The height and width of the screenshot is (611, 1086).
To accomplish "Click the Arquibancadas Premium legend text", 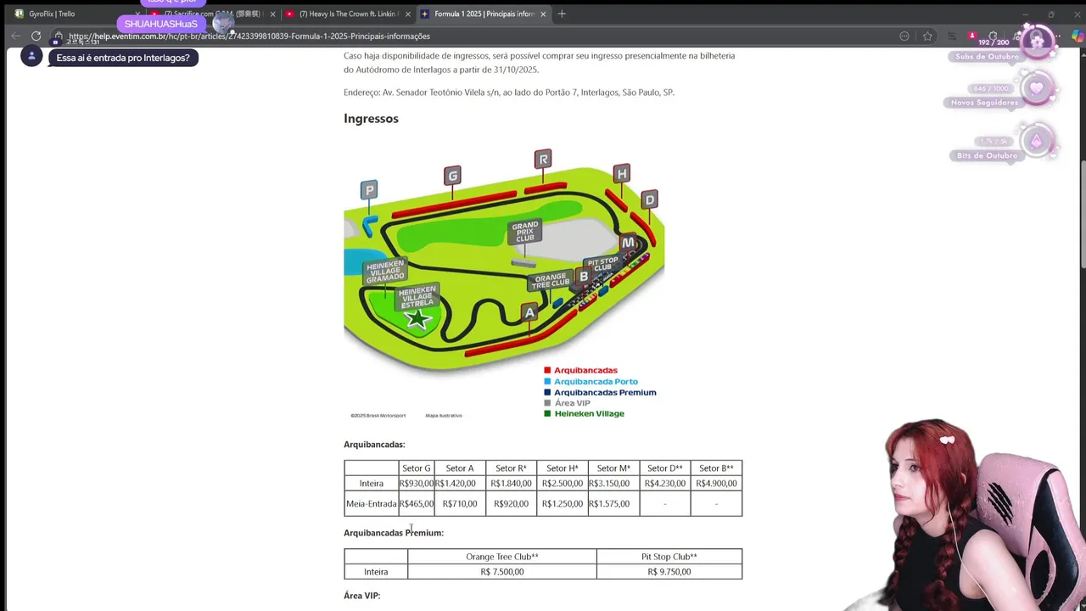I will point(605,392).
